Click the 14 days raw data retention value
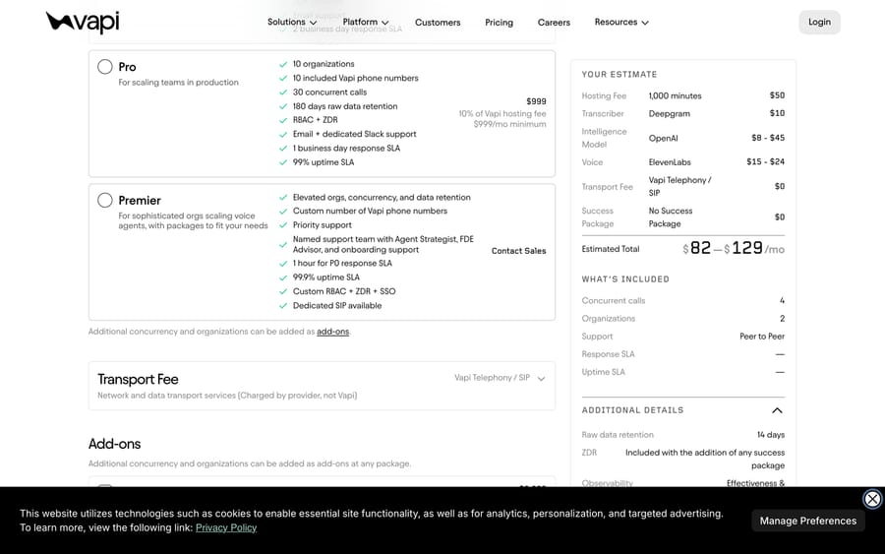 click(770, 435)
